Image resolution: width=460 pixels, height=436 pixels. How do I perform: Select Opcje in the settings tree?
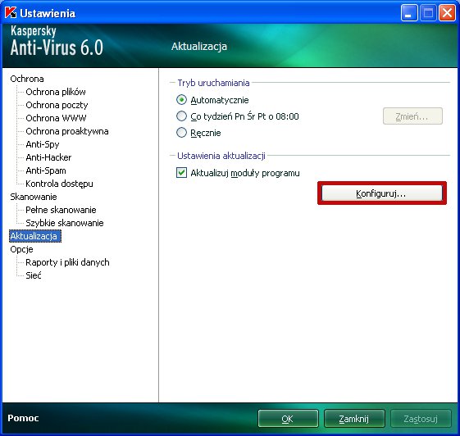click(x=21, y=249)
